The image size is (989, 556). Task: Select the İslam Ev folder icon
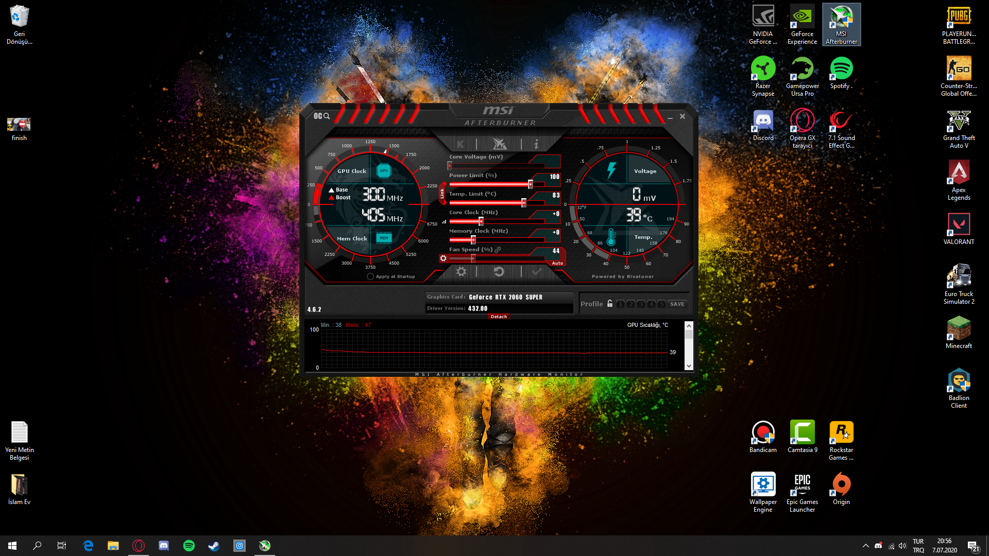(19, 489)
